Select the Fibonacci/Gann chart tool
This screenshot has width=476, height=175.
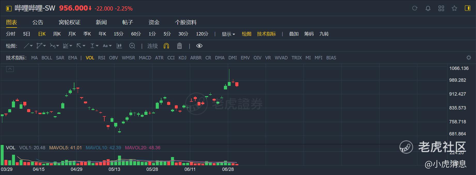click(x=66, y=46)
